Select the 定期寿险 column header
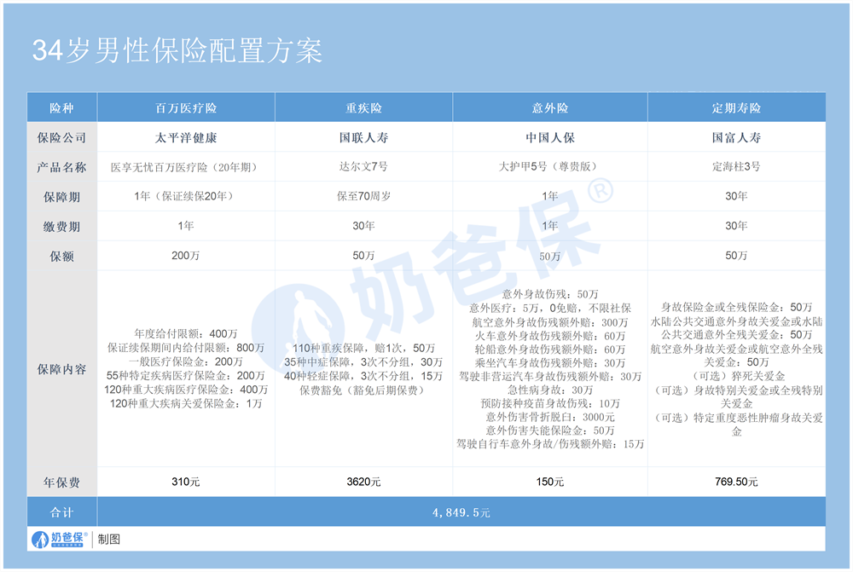The image size is (853, 572). coord(737,107)
